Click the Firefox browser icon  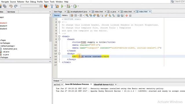tap(46, 6)
